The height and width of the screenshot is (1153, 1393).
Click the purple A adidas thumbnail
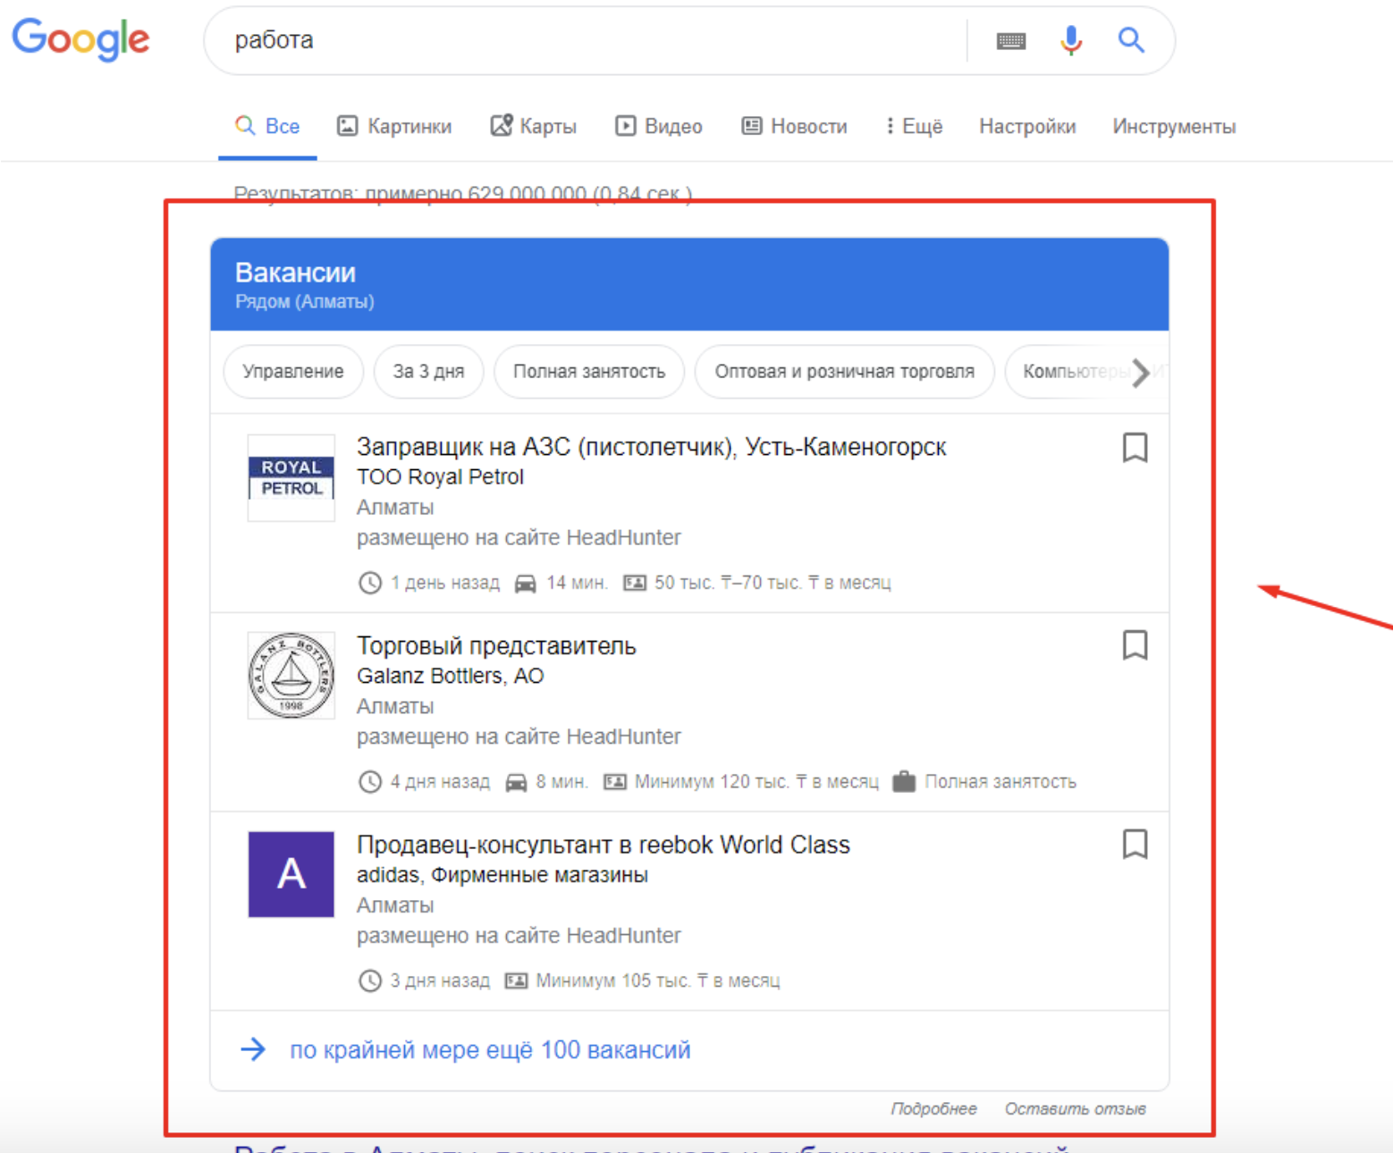pos(291,874)
